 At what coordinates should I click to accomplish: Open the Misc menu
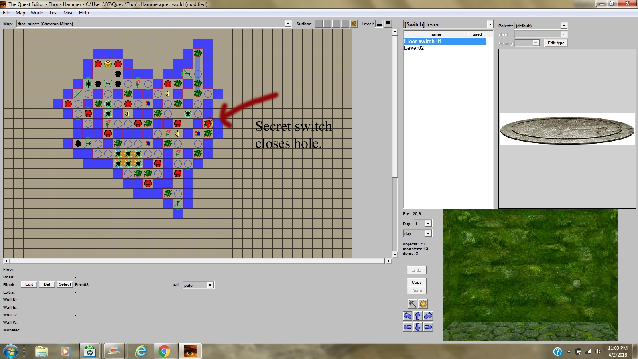68,13
